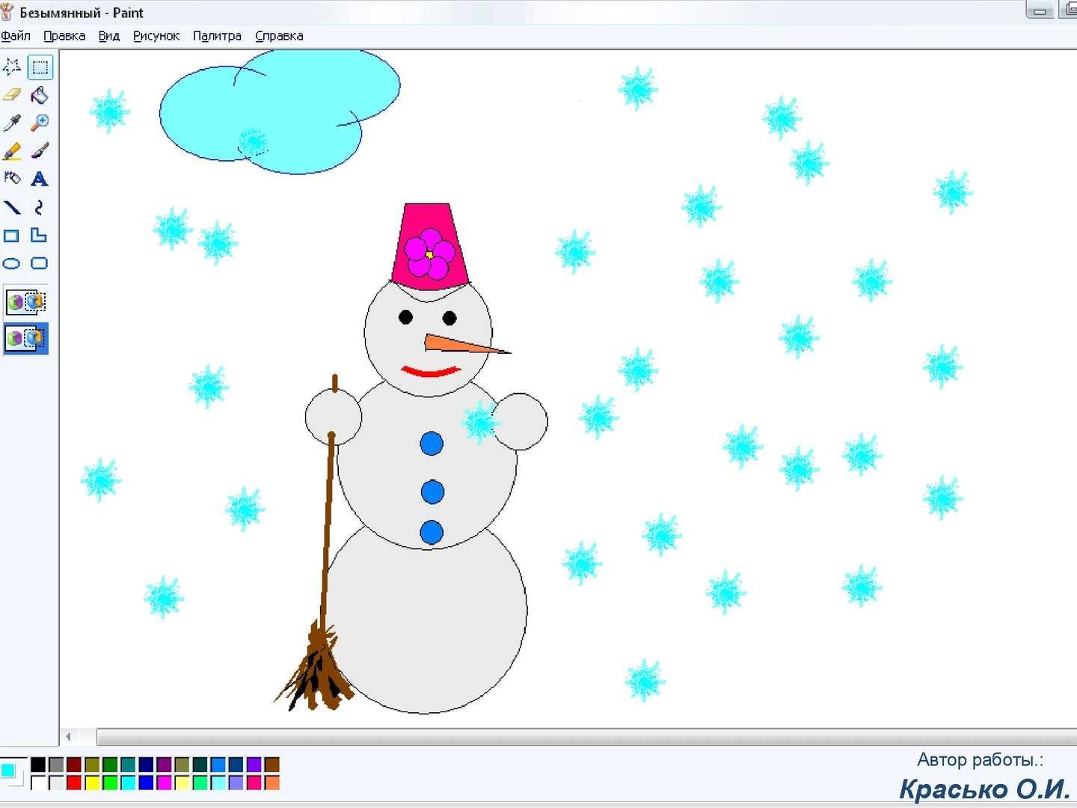This screenshot has height=808, width=1077.
Task: Enable opaque selection mode option
Action: tap(26, 302)
